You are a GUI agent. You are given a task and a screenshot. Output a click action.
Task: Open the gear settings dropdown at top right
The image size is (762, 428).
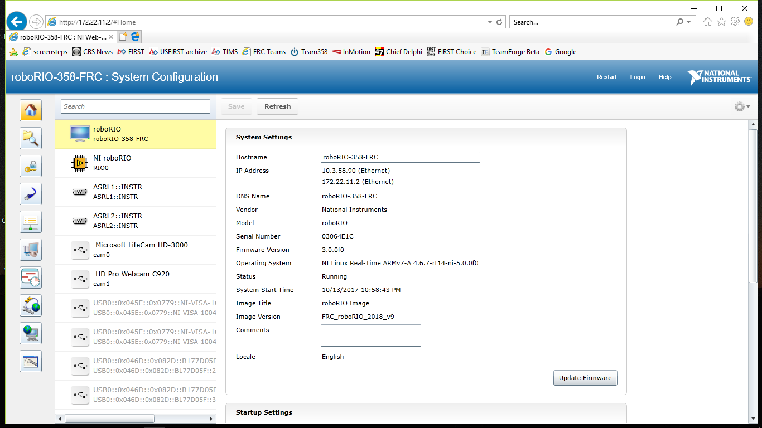(x=742, y=106)
